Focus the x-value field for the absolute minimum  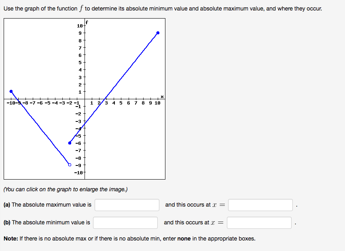[x=259, y=222]
